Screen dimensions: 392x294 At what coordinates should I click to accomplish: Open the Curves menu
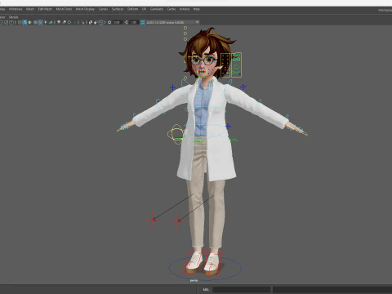pos(103,9)
